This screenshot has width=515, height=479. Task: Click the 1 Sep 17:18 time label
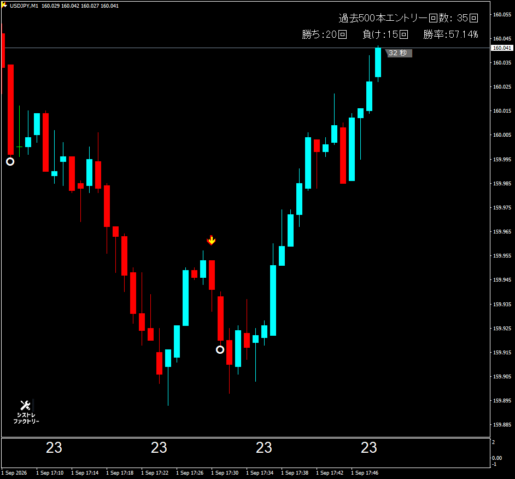[120, 473]
